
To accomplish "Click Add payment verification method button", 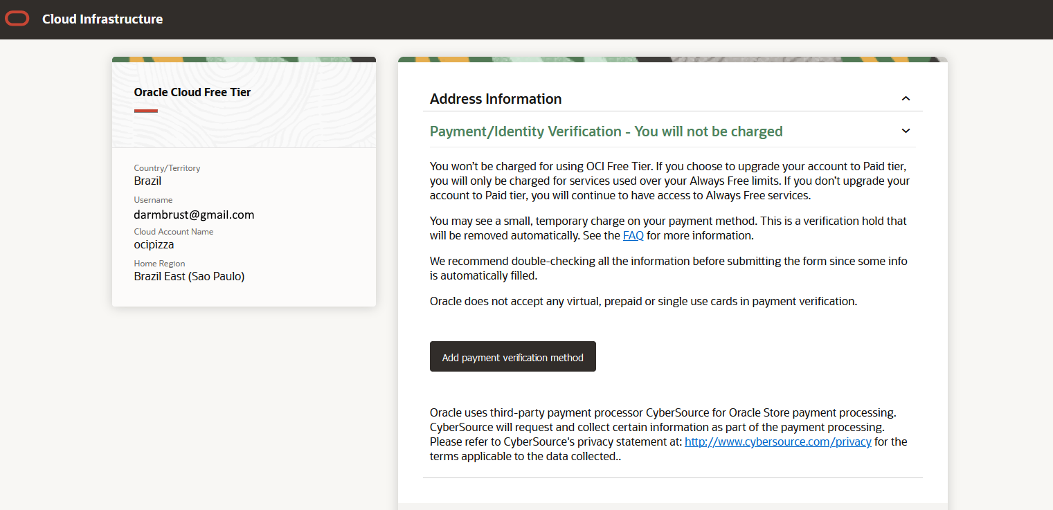I will pyautogui.click(x=512, y=357).
